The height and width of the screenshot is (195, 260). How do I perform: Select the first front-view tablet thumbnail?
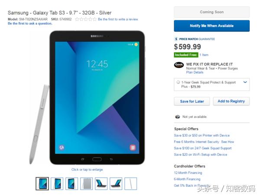pyautogui.click(x=42, y=184)
